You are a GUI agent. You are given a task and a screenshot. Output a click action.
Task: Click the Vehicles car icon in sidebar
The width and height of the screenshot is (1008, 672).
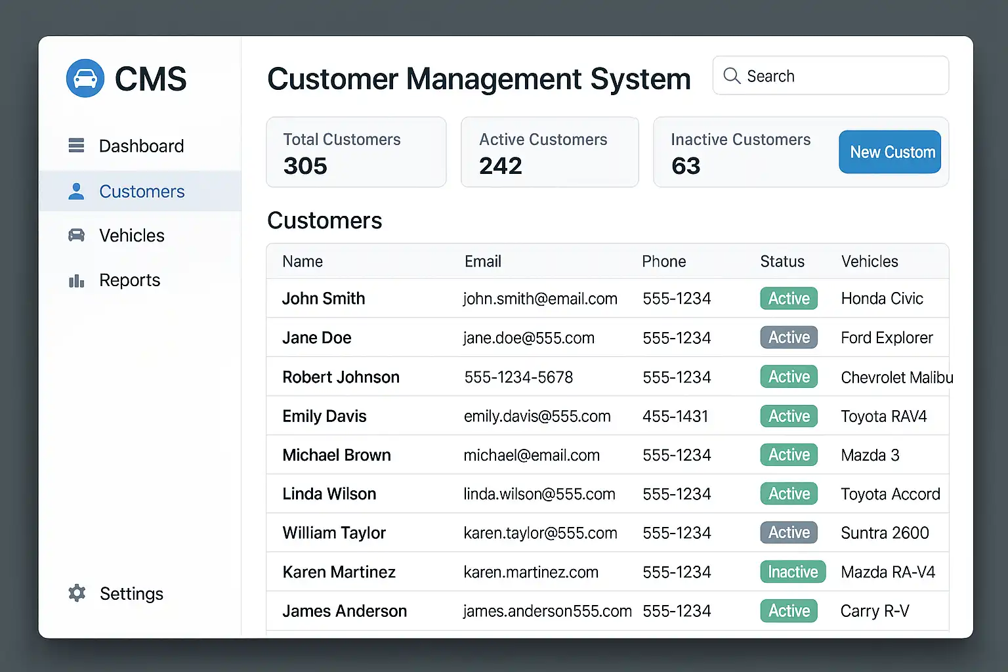click(76, 236)
